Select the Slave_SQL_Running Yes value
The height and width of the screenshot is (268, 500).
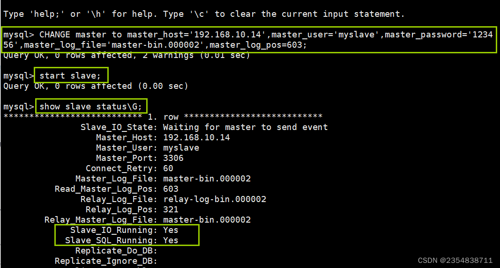pos(171,240)
